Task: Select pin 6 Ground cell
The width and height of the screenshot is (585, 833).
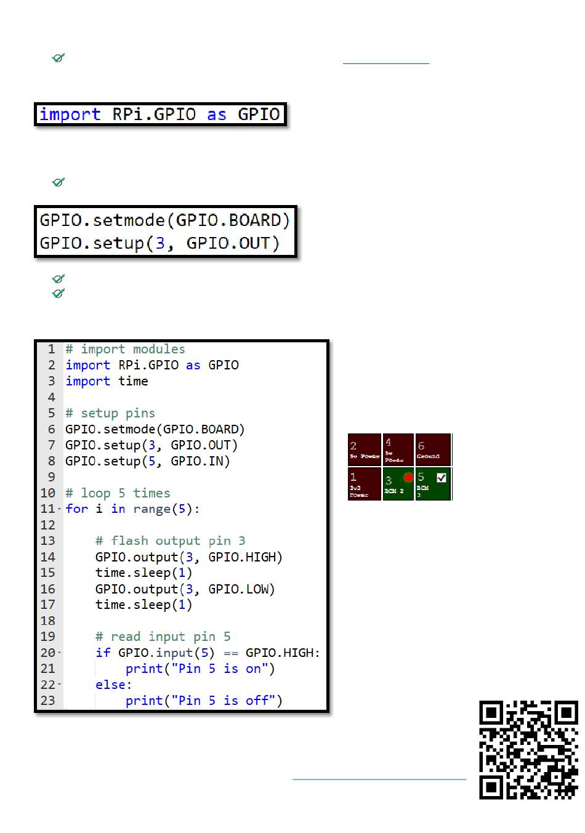Action: coord(434,449)
